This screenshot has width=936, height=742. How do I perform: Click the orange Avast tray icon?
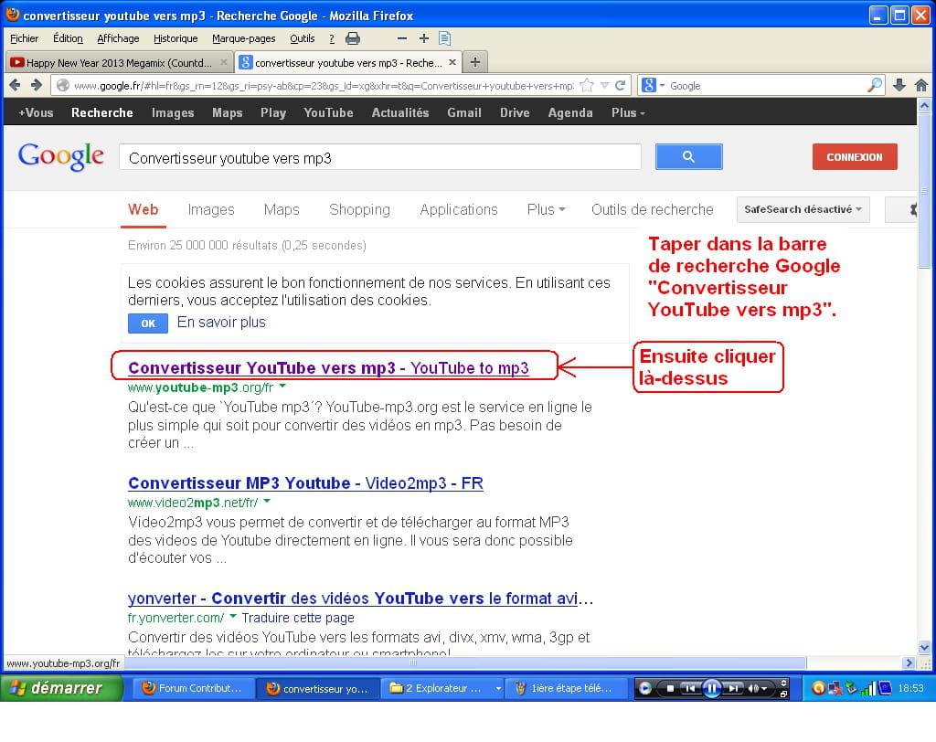tap(818, 688)
